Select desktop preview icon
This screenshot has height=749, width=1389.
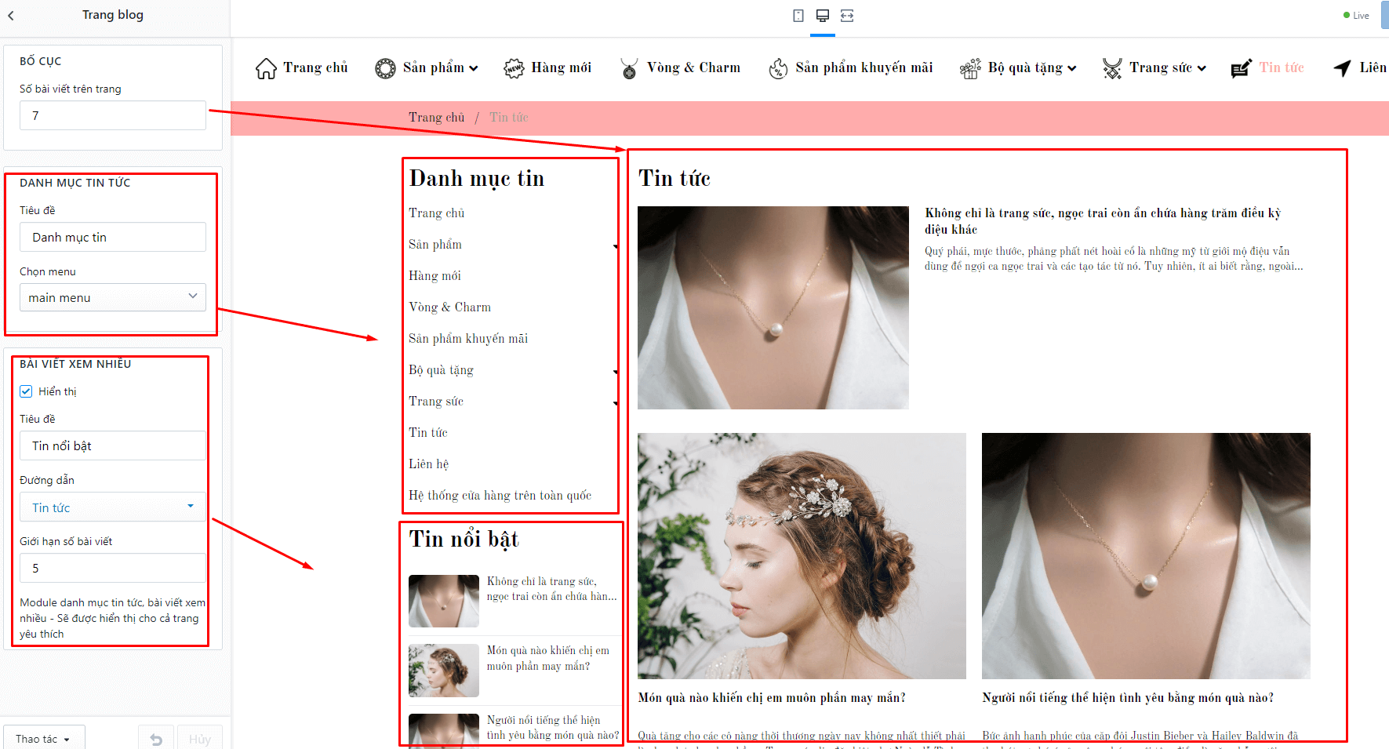pyautogui.click(x=823, y=16)
